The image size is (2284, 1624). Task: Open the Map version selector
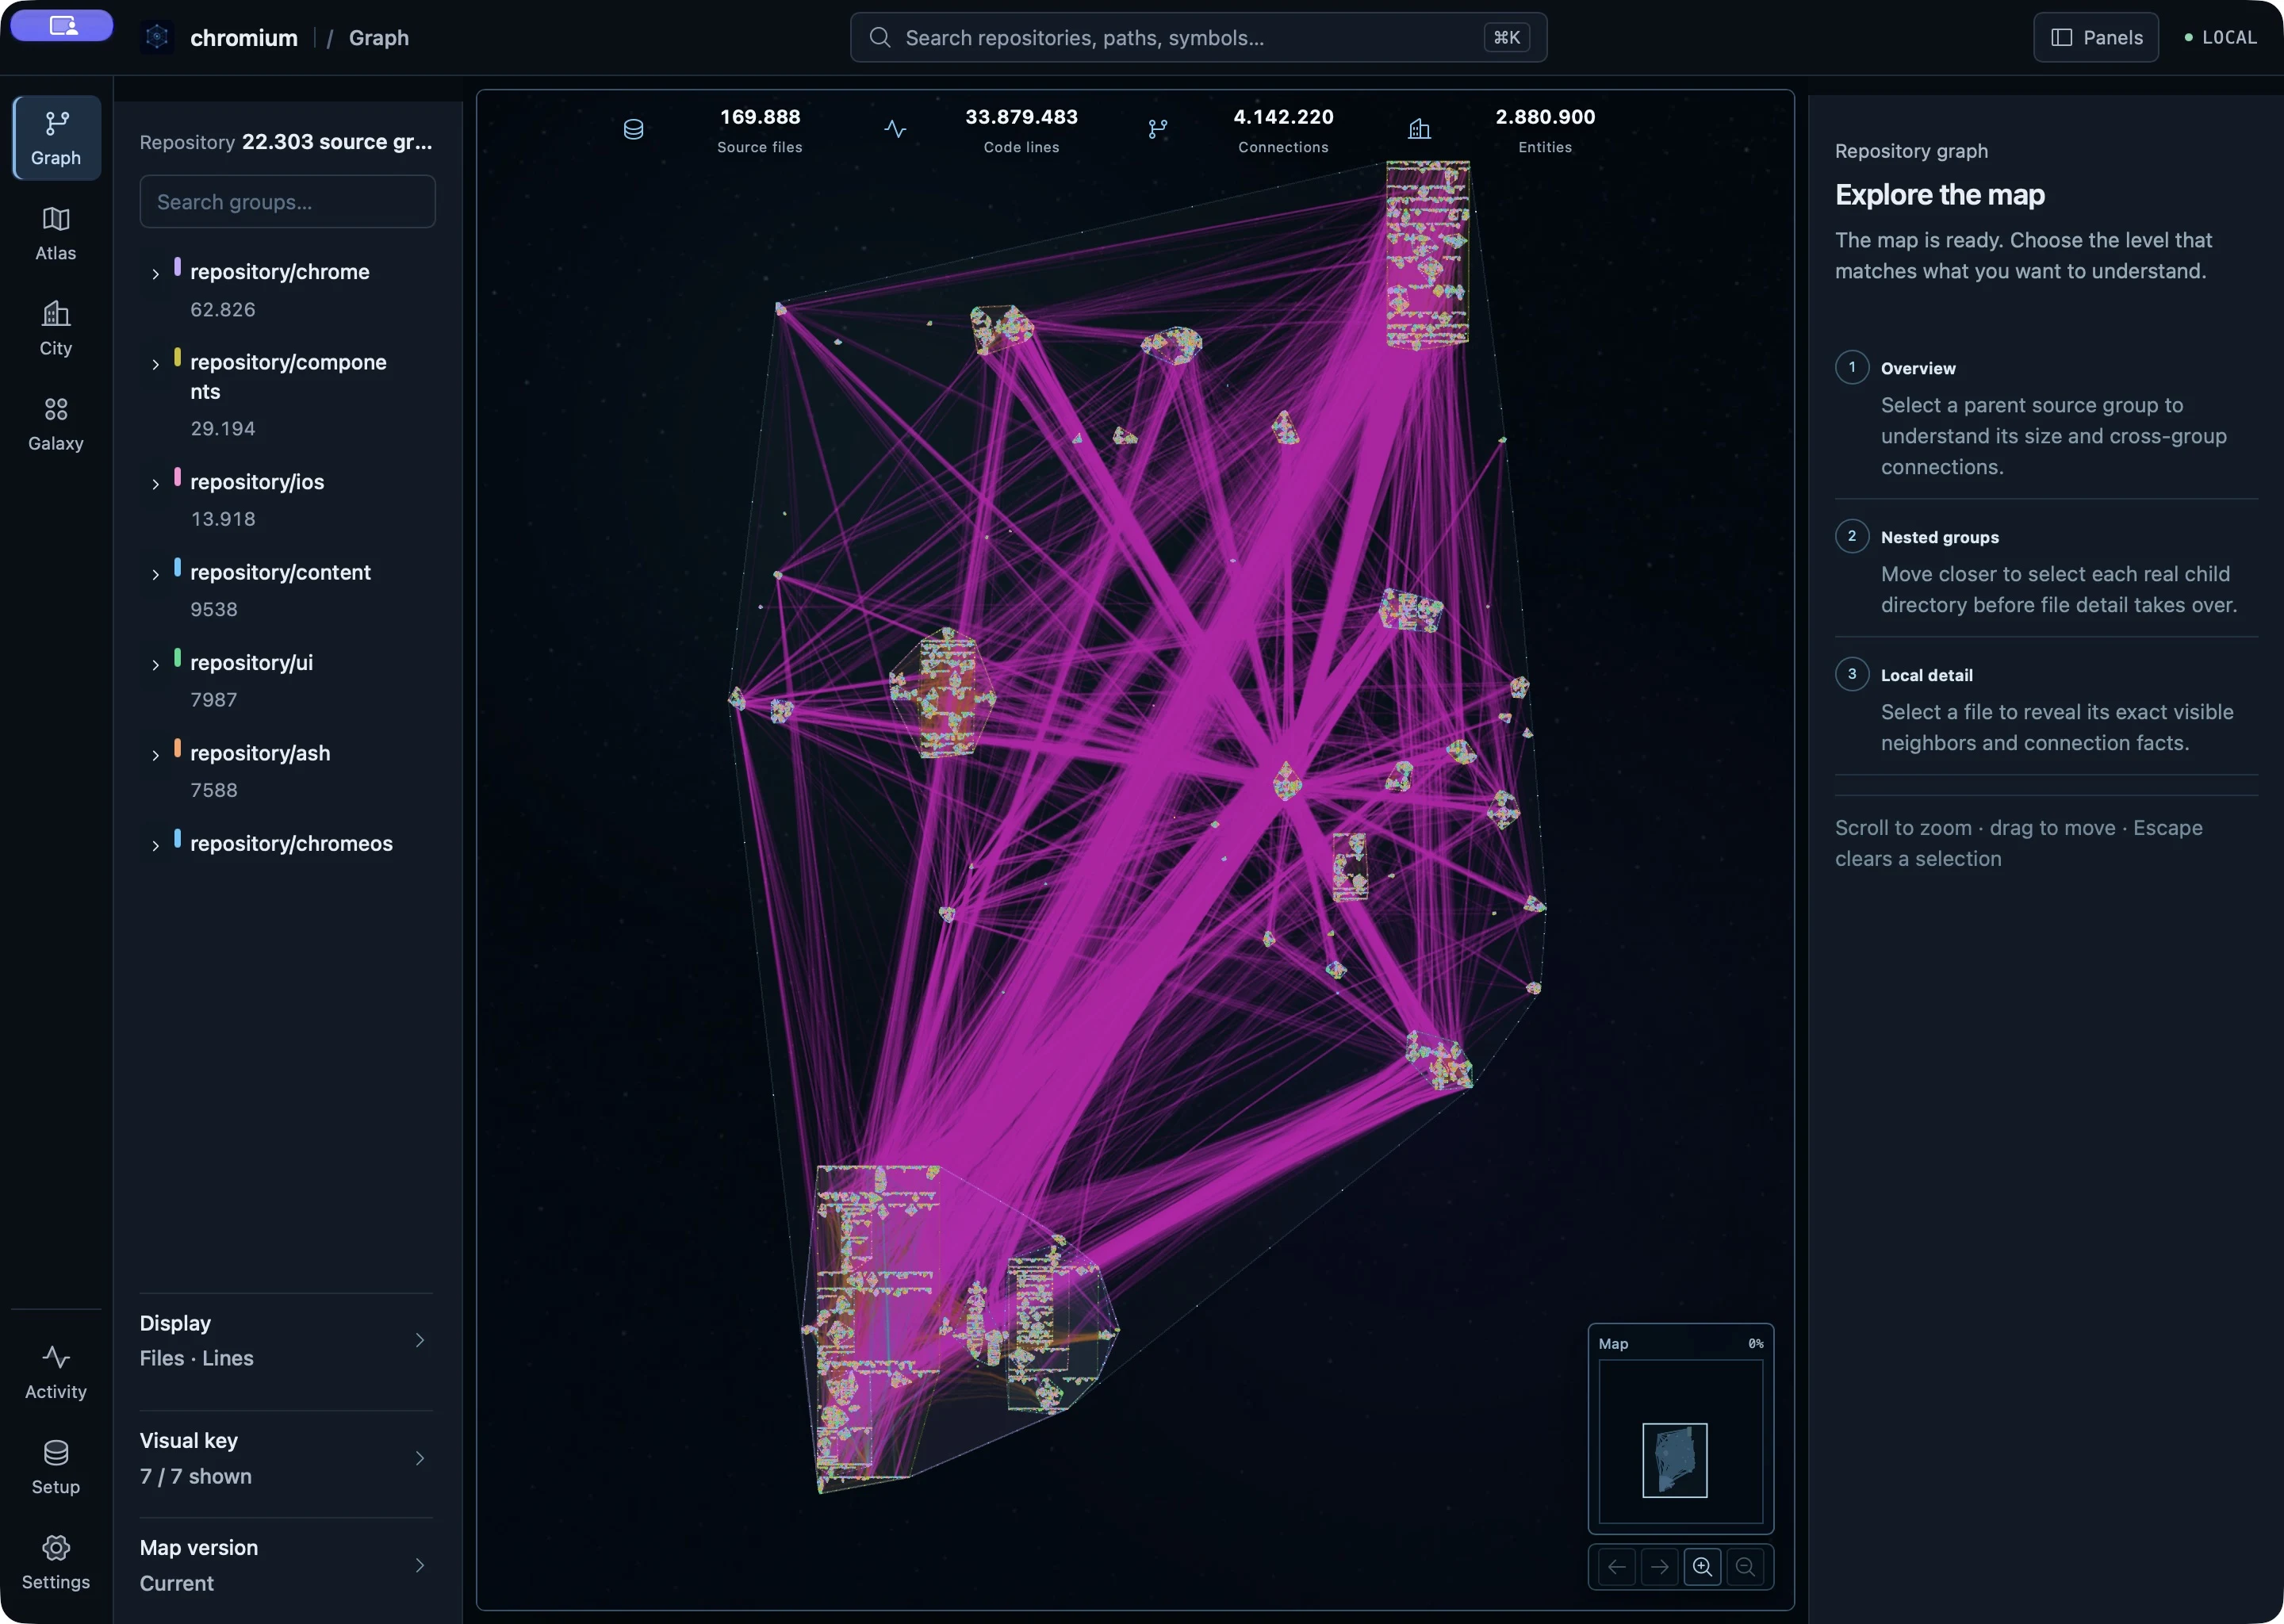click(x=286, y=1565)
